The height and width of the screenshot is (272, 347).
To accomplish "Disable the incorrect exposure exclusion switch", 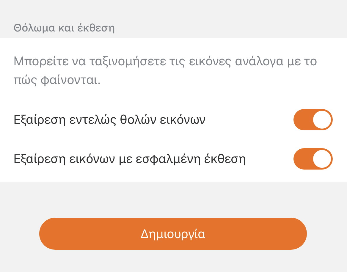I will tap(313, 159).
